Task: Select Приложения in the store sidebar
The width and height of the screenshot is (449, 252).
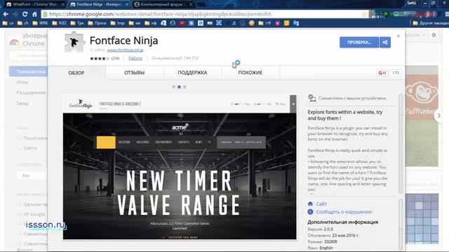Action: pos(28,71)
